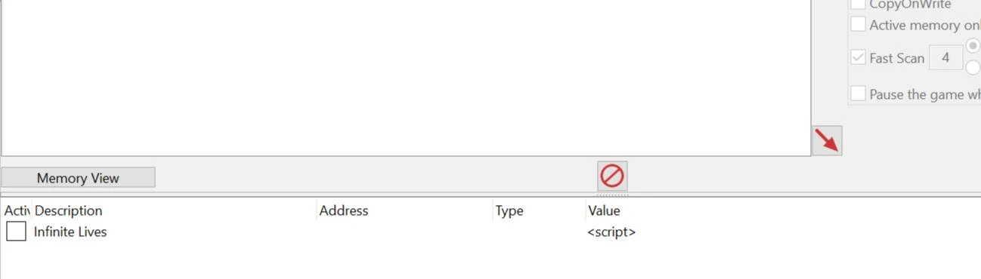Toggle the Active memory only checkbox
Screen dimensions: 981x279
point(858,24)
